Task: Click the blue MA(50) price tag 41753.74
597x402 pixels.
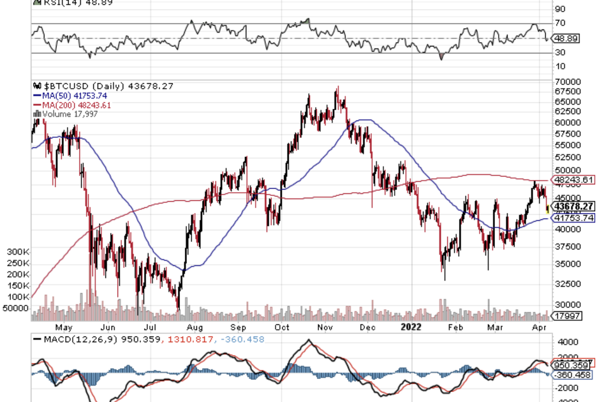Action: coord(575,218)
